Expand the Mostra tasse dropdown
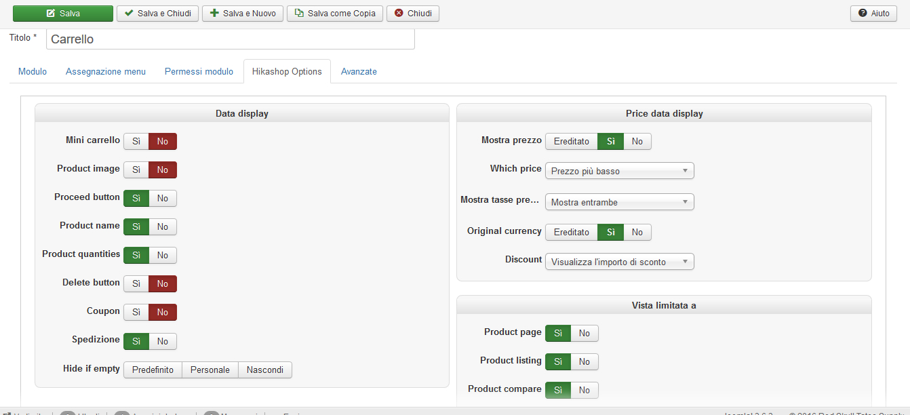 tap(619, 202)
